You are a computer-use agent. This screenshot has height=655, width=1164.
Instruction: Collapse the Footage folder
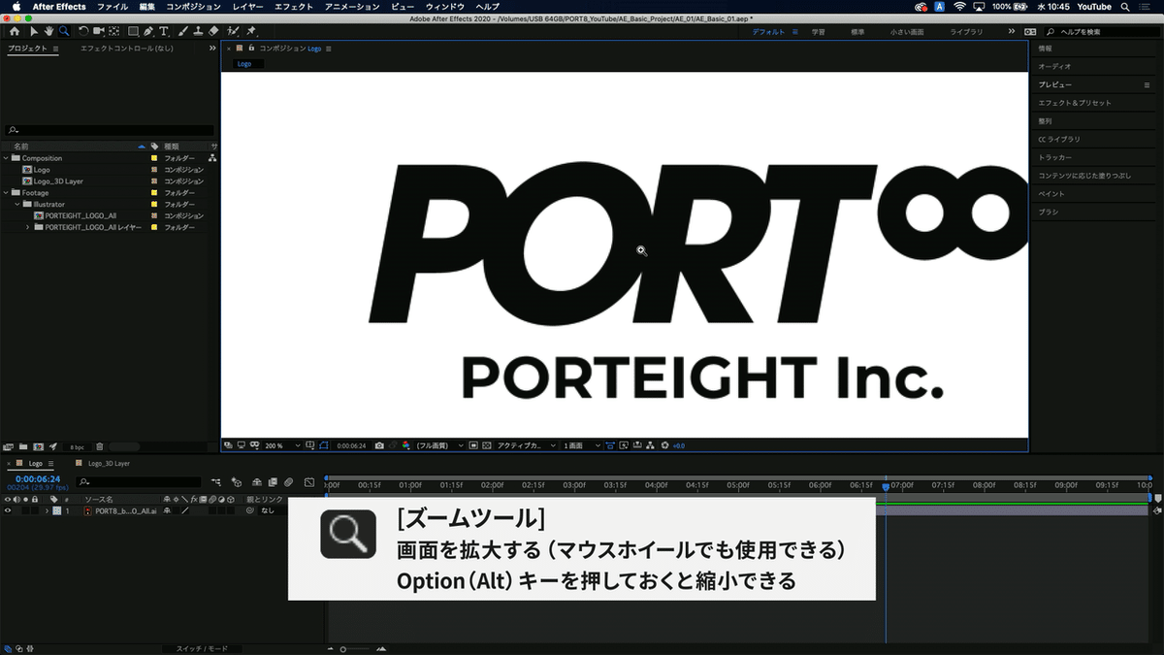coord(5,193)
